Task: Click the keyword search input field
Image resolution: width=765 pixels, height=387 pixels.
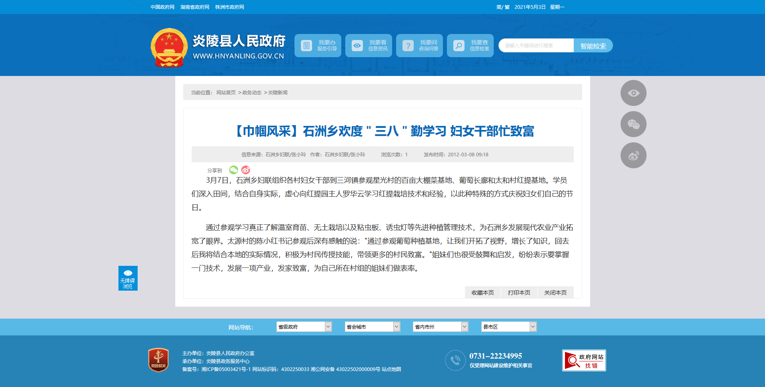Action: coord(536,46)
